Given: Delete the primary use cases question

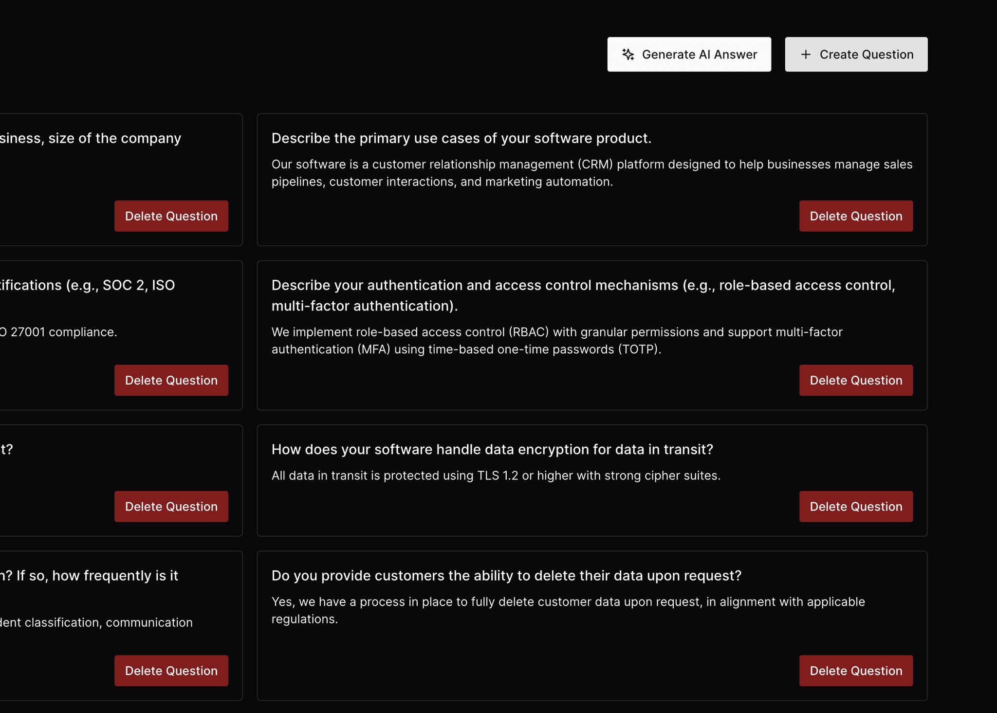Looking at the screenshot, I should [x=855, y=216].
